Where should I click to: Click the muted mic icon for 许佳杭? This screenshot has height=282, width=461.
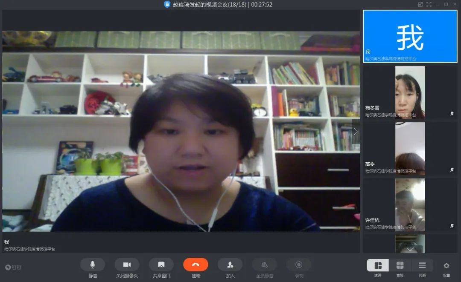pyautogui.click(x=452, y=226)
